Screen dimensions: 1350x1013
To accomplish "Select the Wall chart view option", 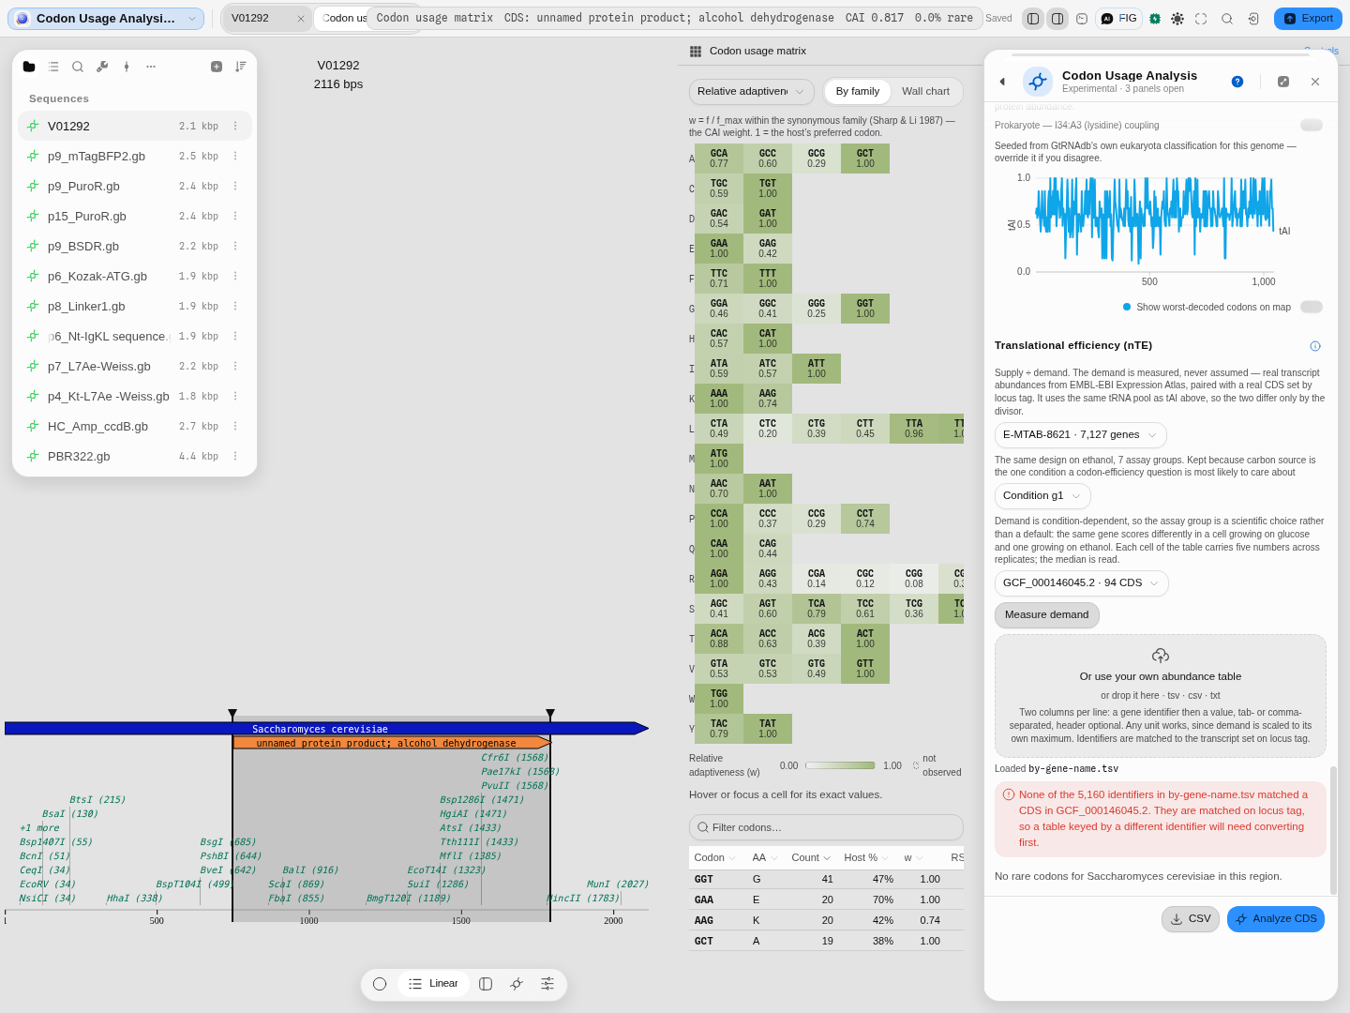I will pyautogui.click(x=925, y=91).
